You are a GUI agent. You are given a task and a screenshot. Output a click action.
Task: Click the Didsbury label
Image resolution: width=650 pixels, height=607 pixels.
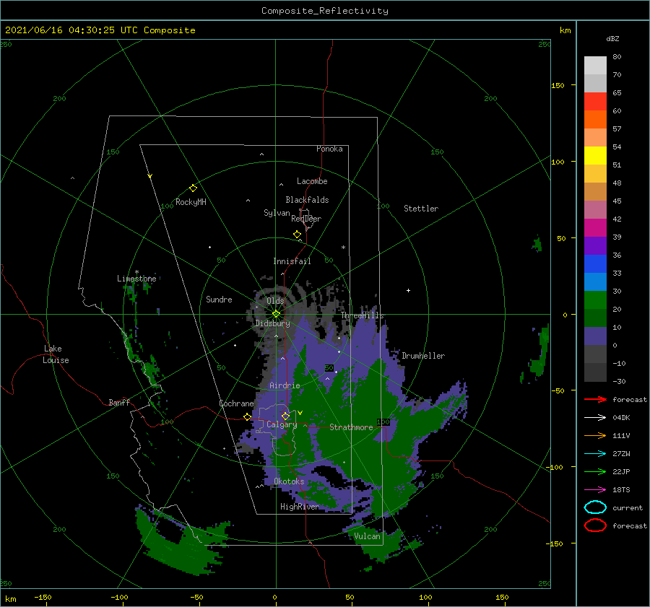click(273, 323)
